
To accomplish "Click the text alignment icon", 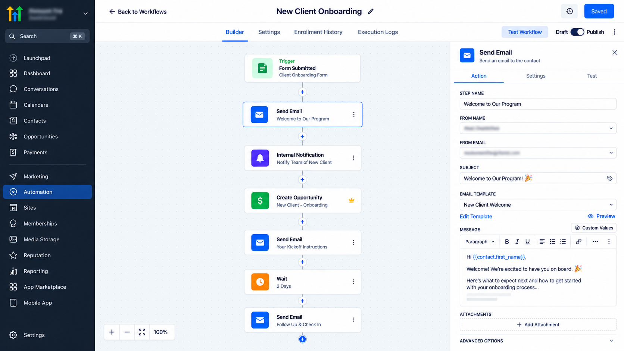I will (x=542, y=242).
